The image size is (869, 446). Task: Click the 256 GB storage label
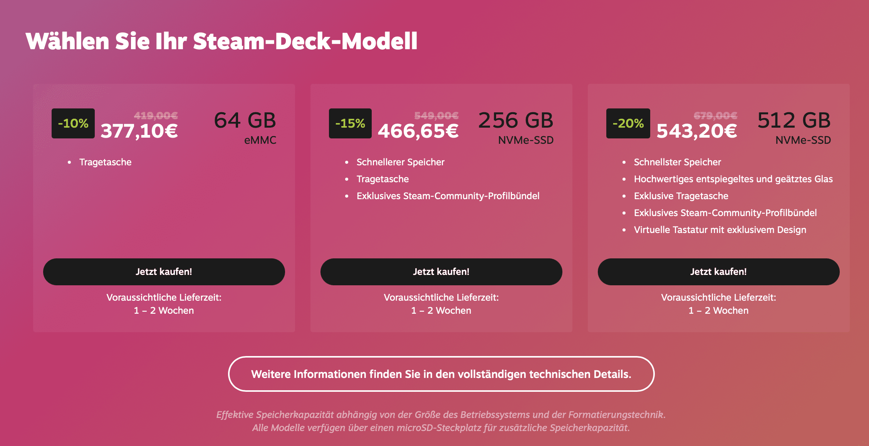(516, 120)
